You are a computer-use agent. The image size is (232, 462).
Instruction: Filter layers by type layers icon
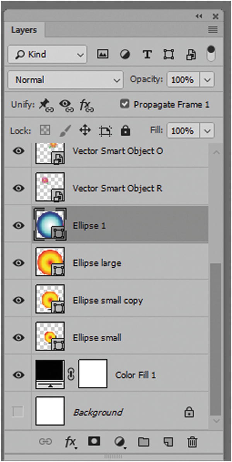147,54
